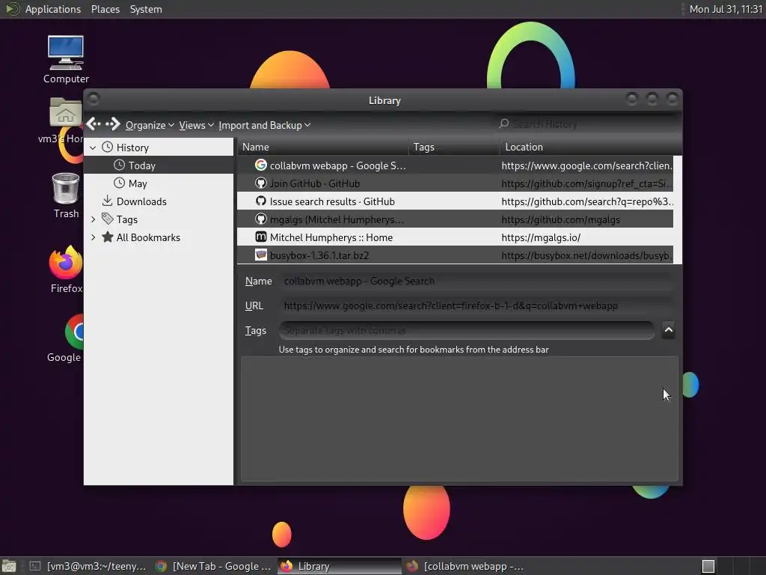Switch to collabvm webapp Firefox taskbar item
This screenshot has width=766, height=575.
click(x=465, y=566)
